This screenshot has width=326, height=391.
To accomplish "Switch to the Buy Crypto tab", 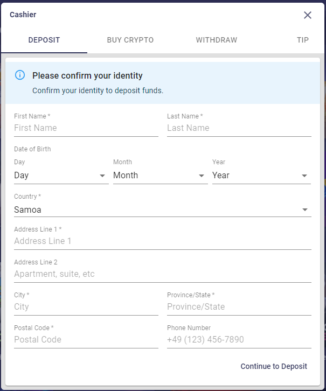I will point(130,40).
